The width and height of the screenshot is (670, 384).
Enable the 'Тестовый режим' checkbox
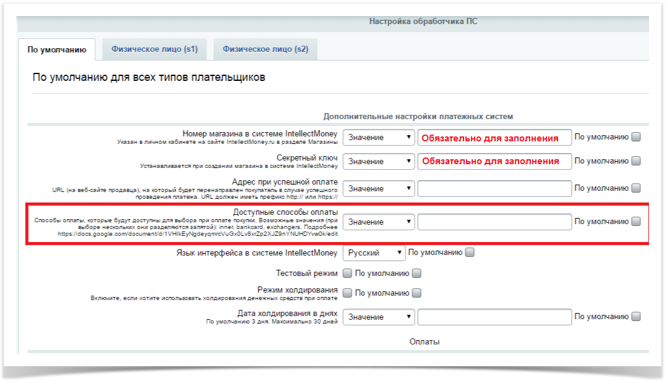(347, 273)
